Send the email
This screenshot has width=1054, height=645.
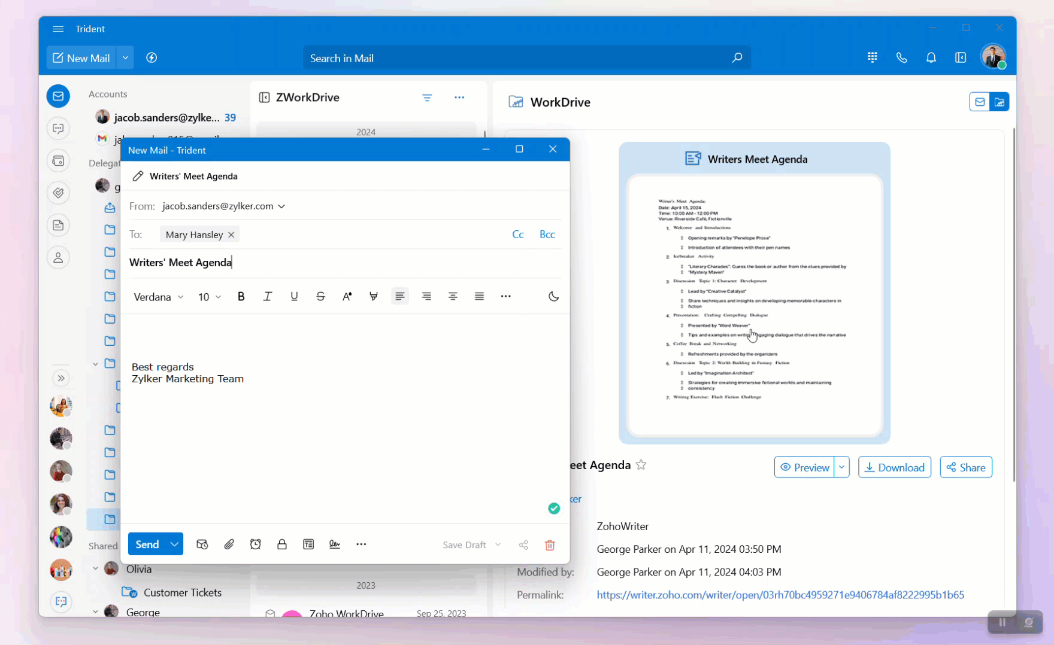tap(147, 544)
